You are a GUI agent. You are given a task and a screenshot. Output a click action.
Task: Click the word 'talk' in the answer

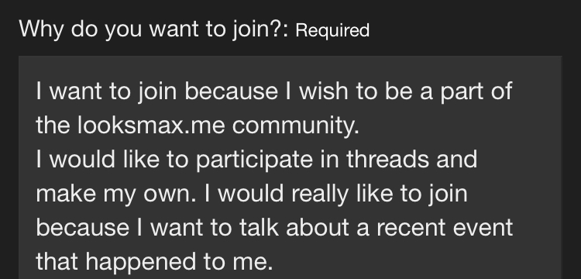259,228
